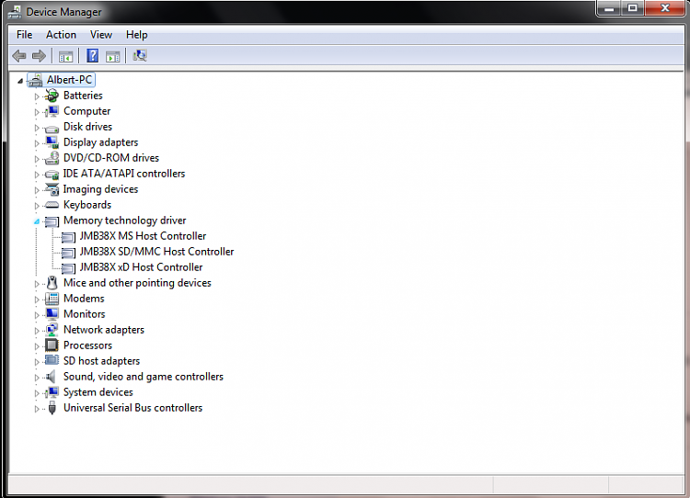This screenshot has width=690, height=498.
Task: Click the Keyboards category icon
Action: point(52,205)
